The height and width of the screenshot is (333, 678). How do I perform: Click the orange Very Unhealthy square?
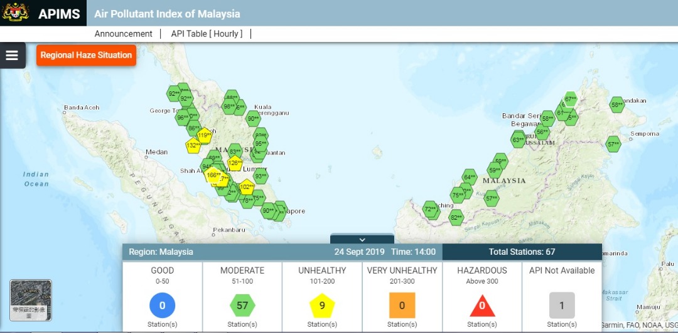click(x=402, y=305)
